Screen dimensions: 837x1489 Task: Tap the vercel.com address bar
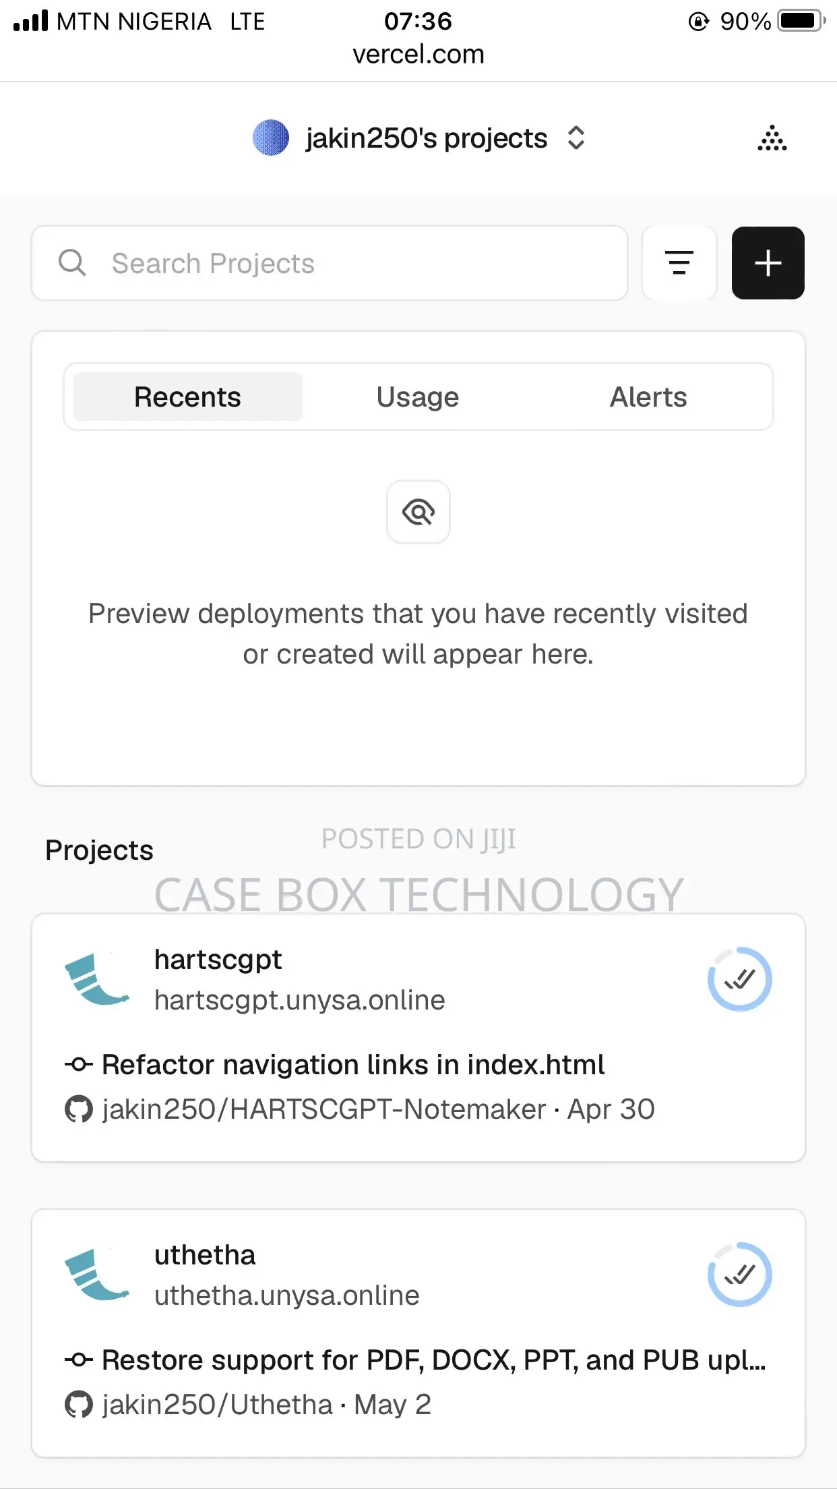click(418, 54)
